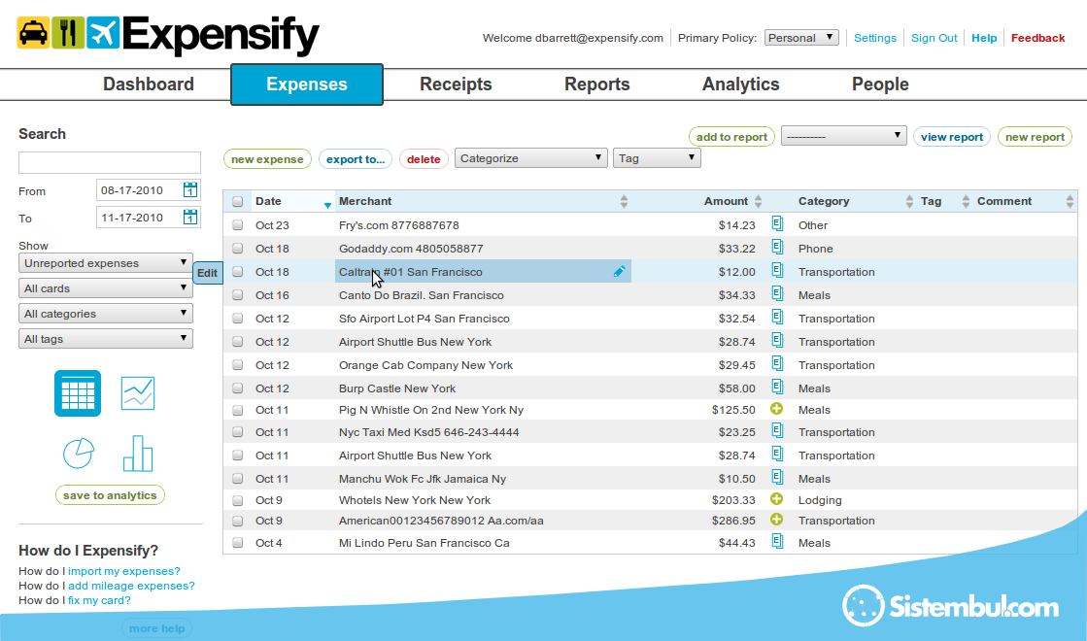1087x641 pixels.
Task: Open the Primary Policy Personal dropdown
Action: pos(801,38)
